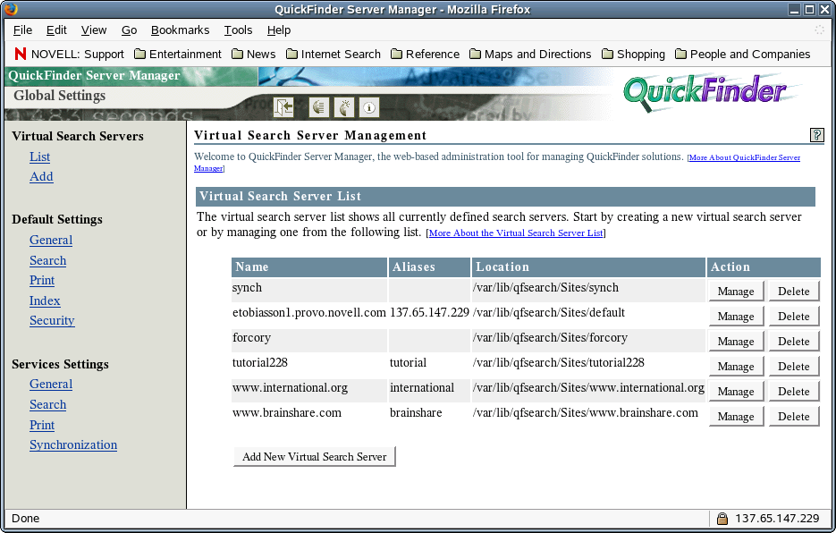The width and height of the screenshot is (836, 533).
Task: Open General link under Default Settings
Action: point(51,240)
